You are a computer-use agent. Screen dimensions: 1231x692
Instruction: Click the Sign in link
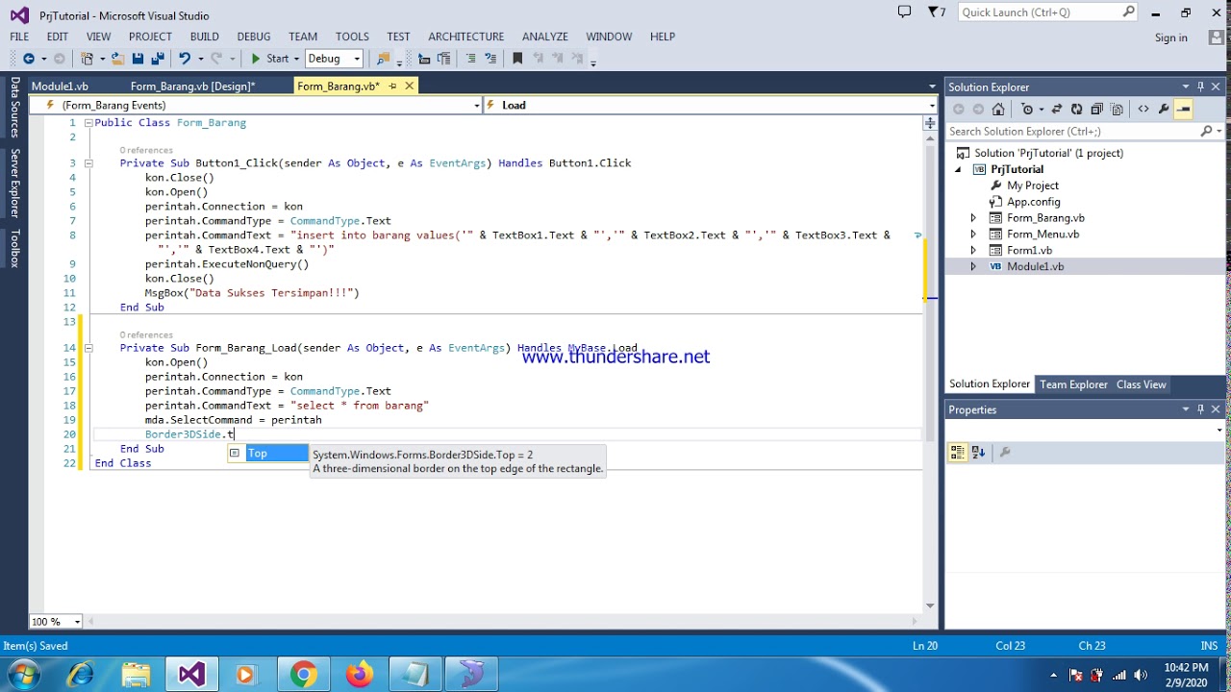click(x=1170, y=37)
